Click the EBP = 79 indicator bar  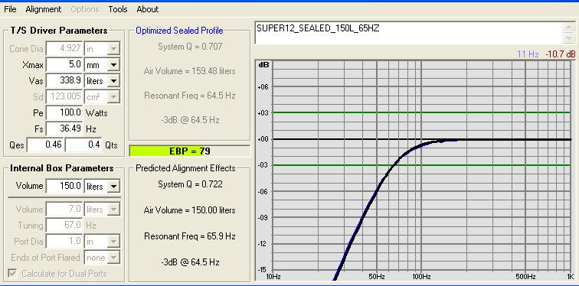189,151
